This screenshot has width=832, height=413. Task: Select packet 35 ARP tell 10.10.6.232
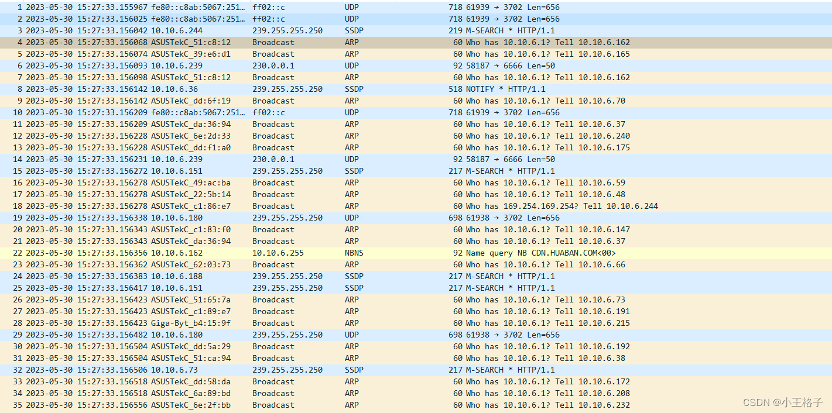click(416, 405)
